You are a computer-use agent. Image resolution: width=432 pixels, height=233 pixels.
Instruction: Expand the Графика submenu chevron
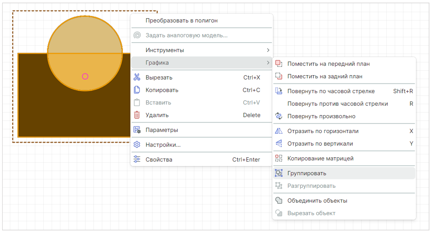[x=268, y=63]
